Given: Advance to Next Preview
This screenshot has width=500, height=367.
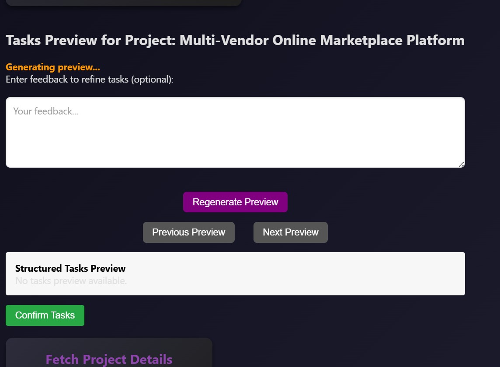Looking at the screenshot, I should [x=291, y=232].
